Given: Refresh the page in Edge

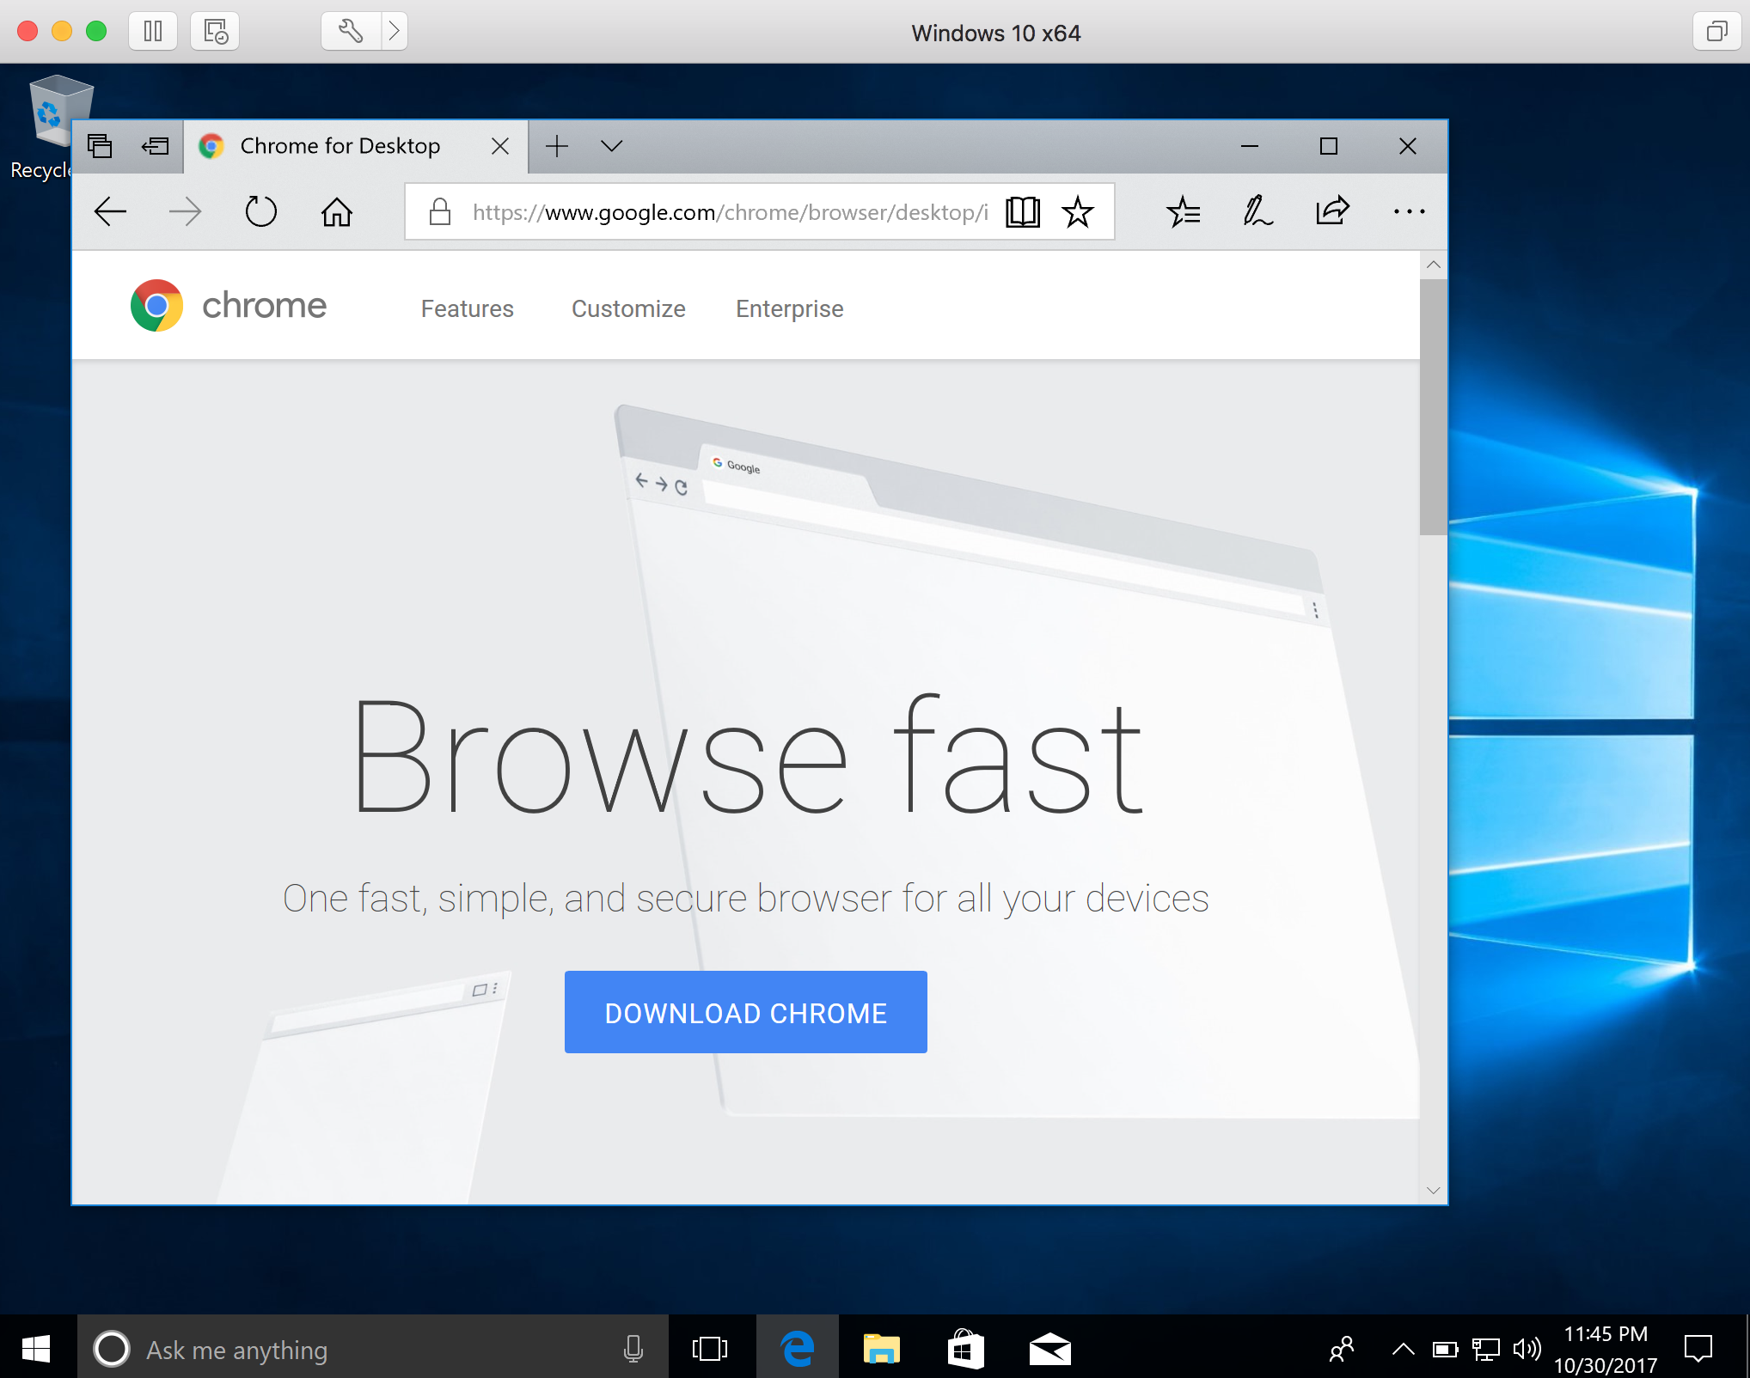Looking at the screenshot, I should (260, 211).
